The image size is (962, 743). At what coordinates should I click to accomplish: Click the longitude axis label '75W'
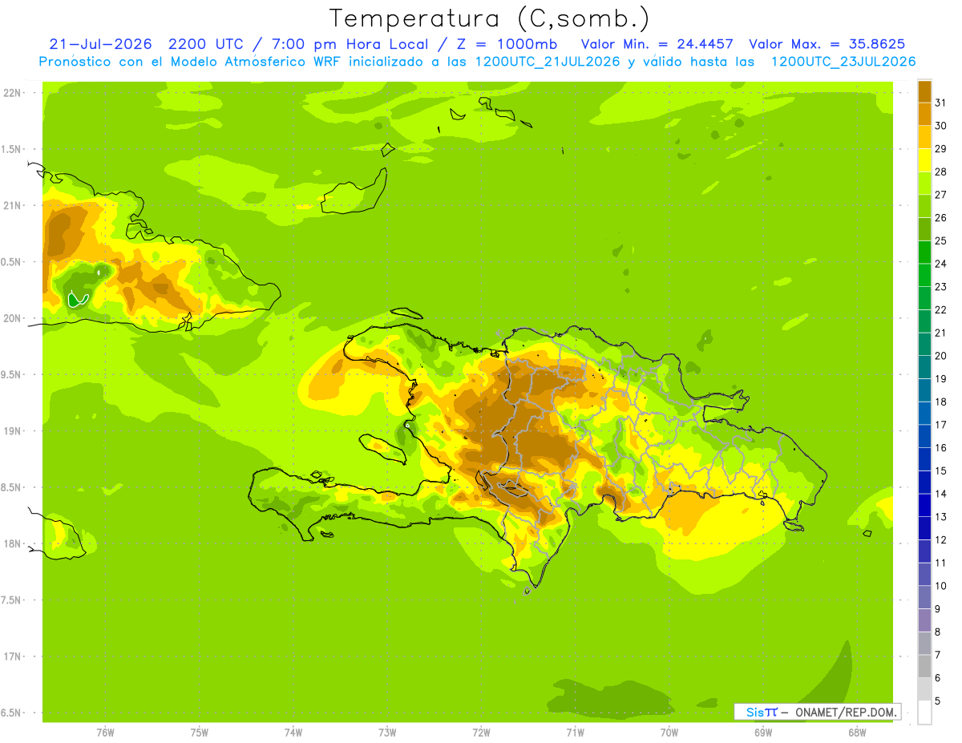(x=200, y=733)
